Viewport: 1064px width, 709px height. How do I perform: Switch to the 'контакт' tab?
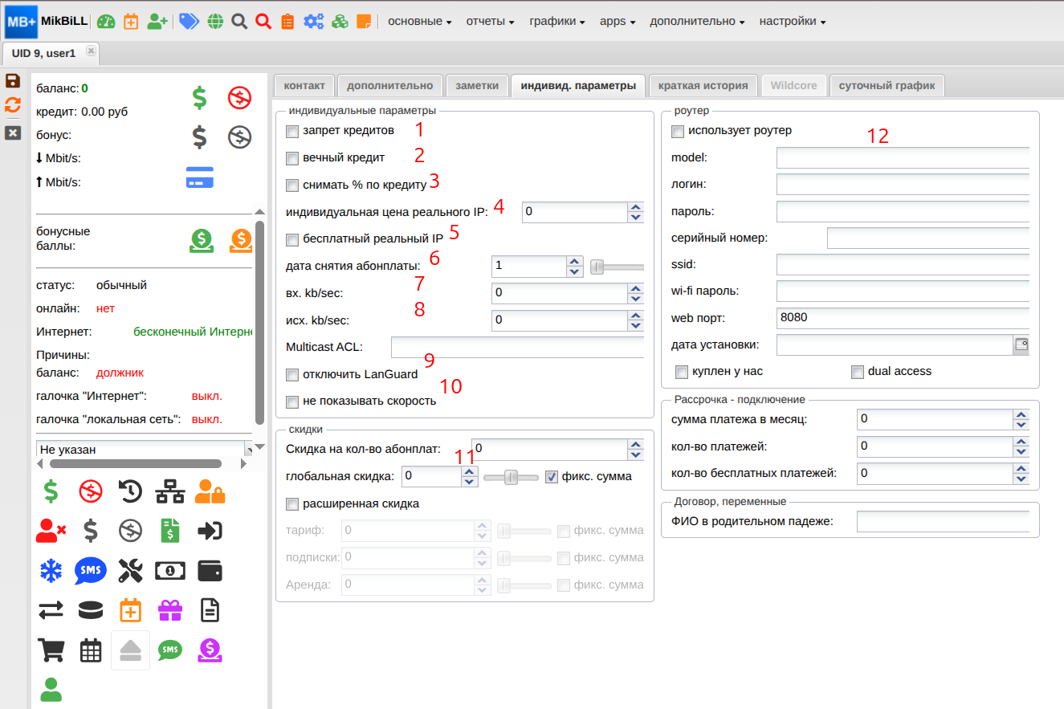click(x=304, y=85)
